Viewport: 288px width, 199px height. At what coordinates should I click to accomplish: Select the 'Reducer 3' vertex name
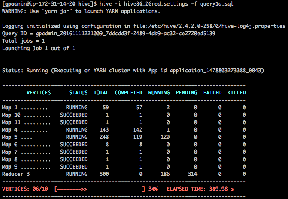point(16,174)
